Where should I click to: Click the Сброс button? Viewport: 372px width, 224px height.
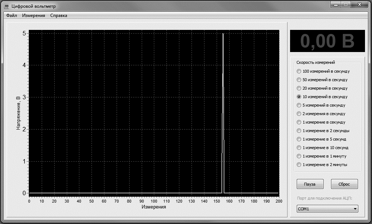click(x=344, y=184)
